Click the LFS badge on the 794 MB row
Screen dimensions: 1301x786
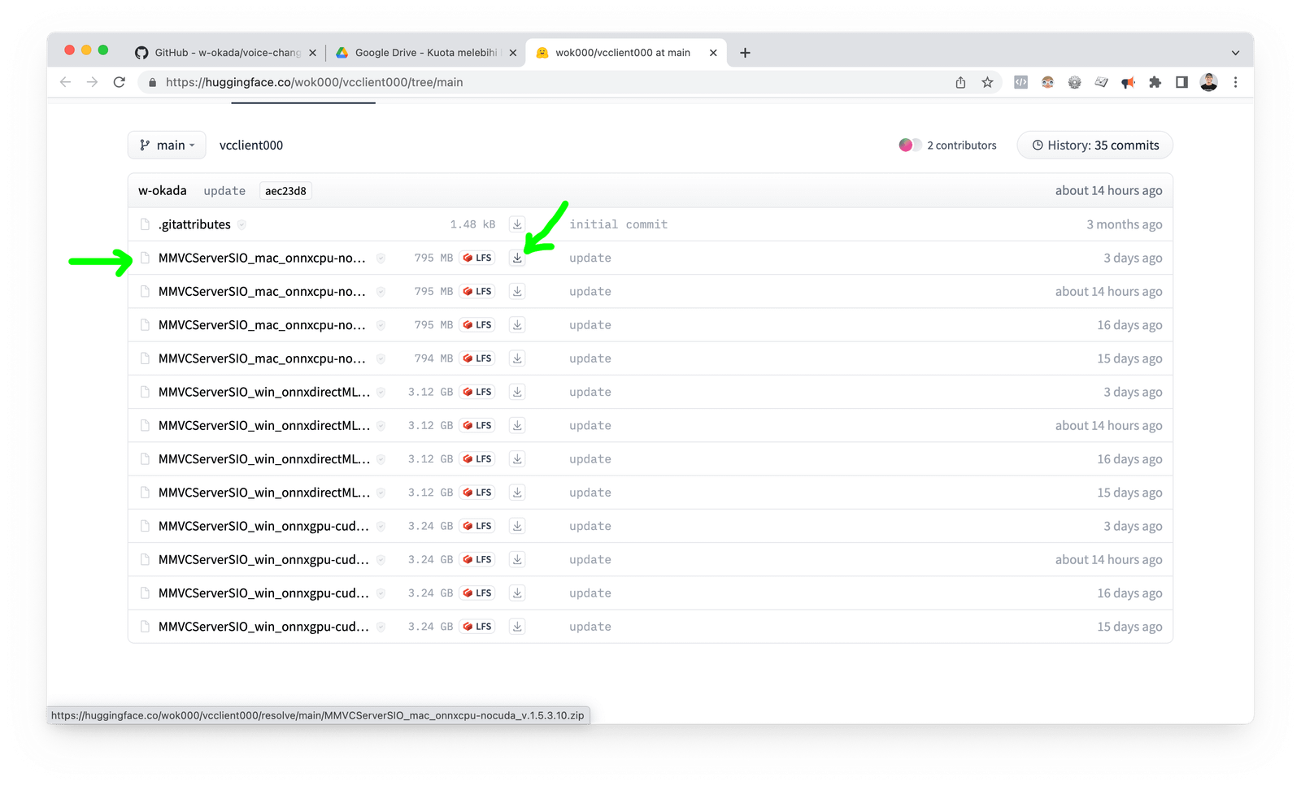[x=477, y=358]
